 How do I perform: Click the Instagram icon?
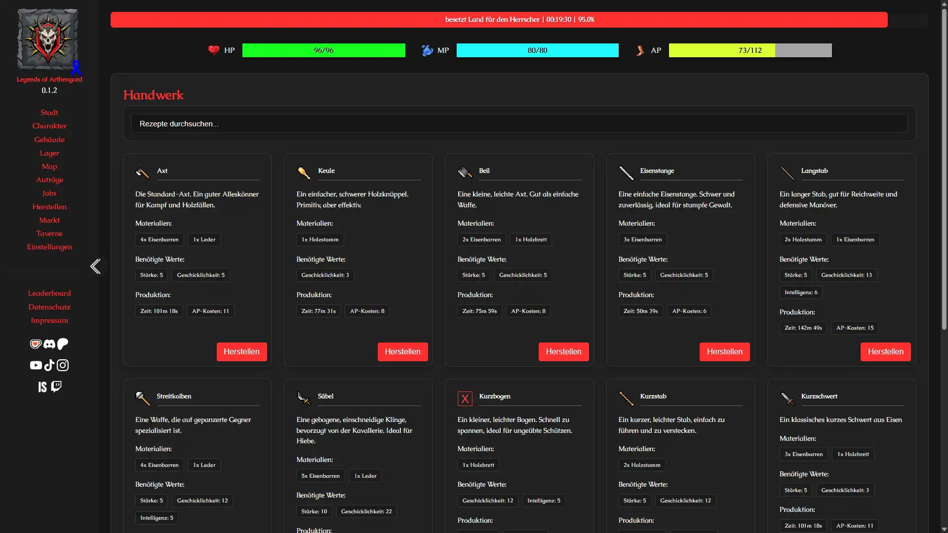pos(62,365)
